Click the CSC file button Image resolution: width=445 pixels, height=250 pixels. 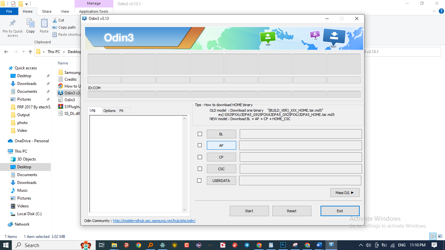click(221, 169)
